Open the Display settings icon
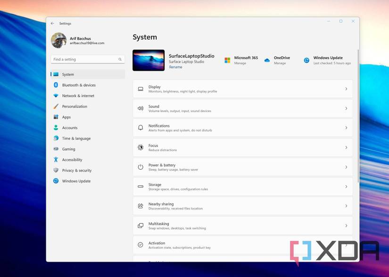 (x=140, y=89)
